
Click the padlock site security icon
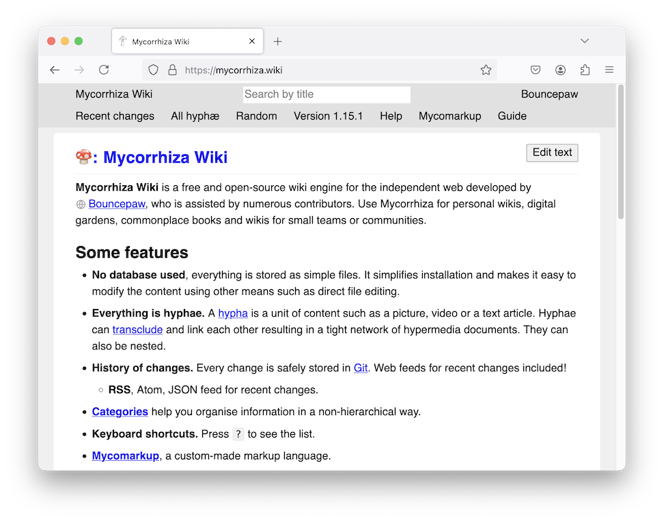pos(172,70)
